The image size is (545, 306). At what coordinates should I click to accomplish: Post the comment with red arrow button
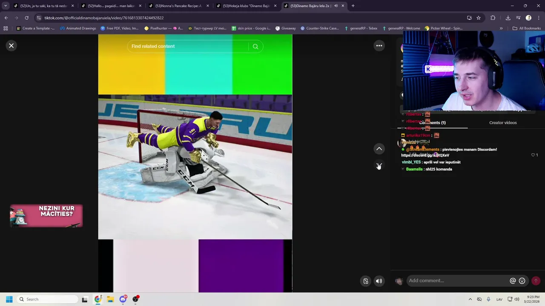(536, 280)
